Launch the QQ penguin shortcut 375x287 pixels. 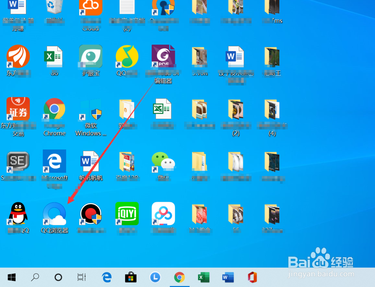(x=18, y=214)
